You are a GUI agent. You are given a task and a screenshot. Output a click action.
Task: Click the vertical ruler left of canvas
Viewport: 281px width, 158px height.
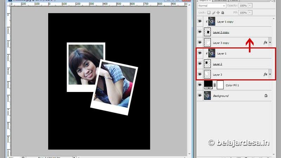tap(9, 81)
